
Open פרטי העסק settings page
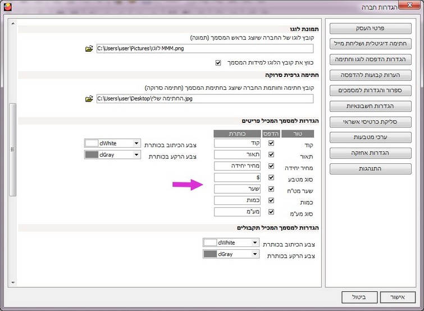pyautogui.click(x=371, y=29)
